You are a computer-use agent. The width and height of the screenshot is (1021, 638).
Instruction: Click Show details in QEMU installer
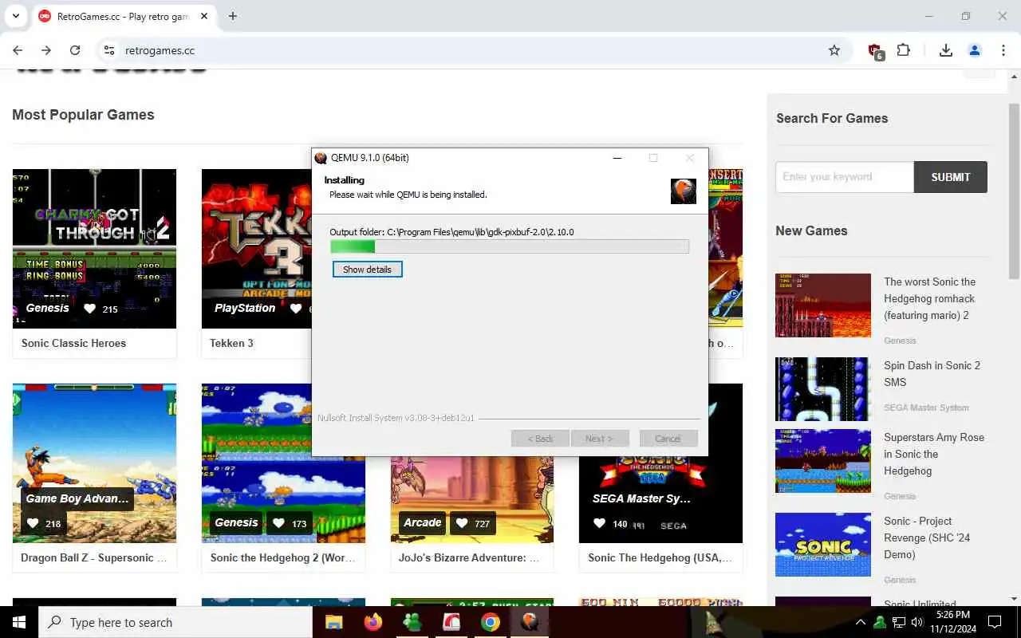[367, 270]
